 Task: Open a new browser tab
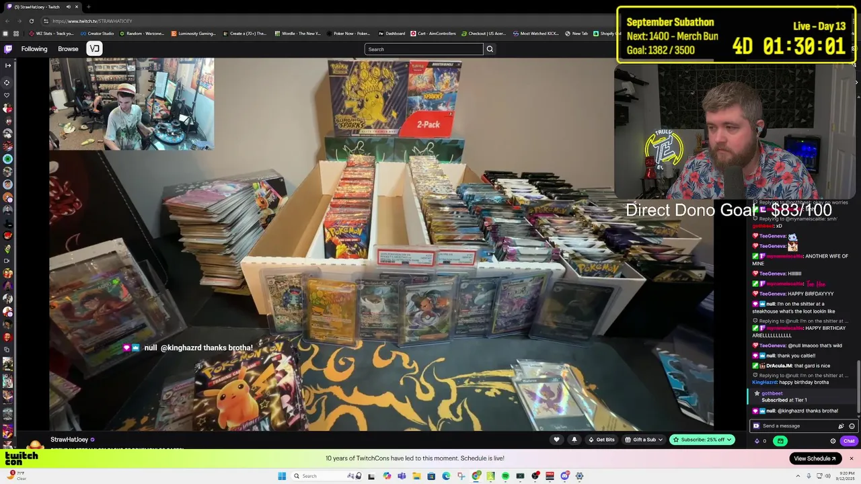88,7
